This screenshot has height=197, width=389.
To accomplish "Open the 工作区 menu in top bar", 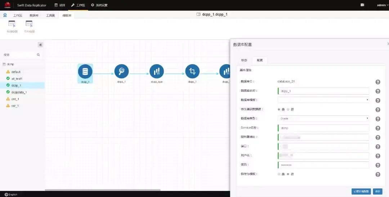I will [78, 5].
